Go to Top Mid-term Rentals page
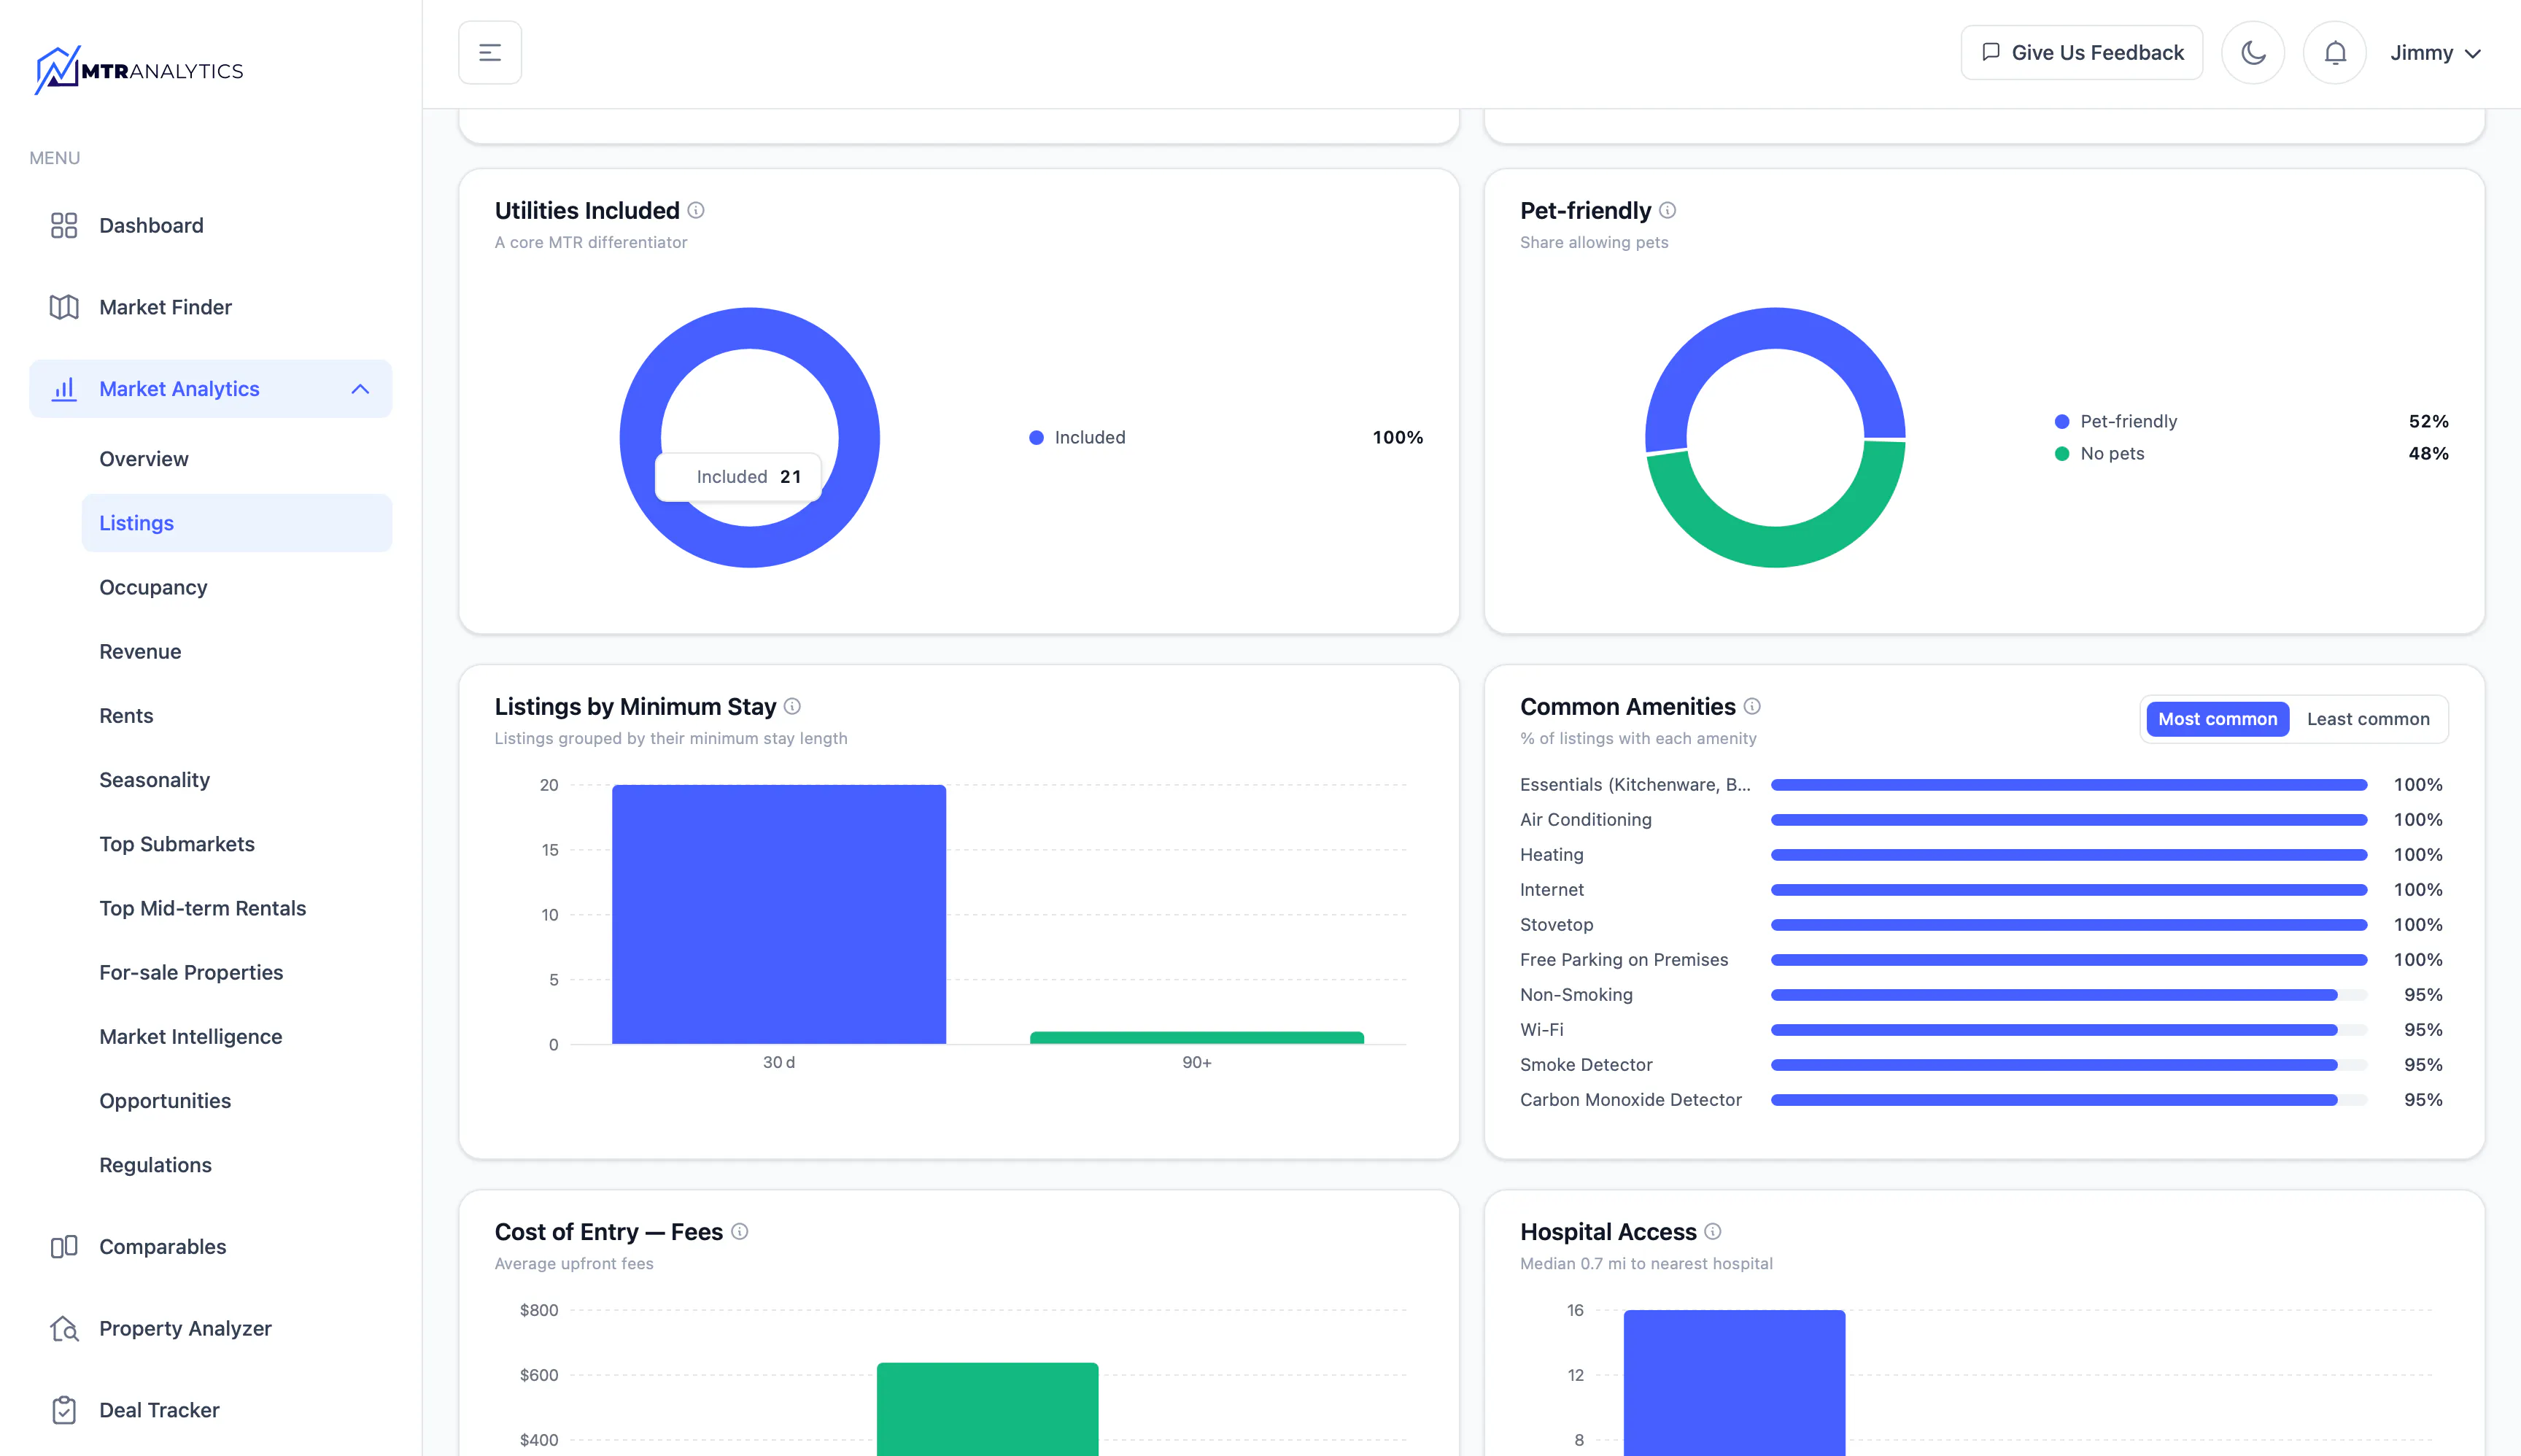Image resolution: width=2521 pixels, height=1456 pixels. tap(203, 908)
